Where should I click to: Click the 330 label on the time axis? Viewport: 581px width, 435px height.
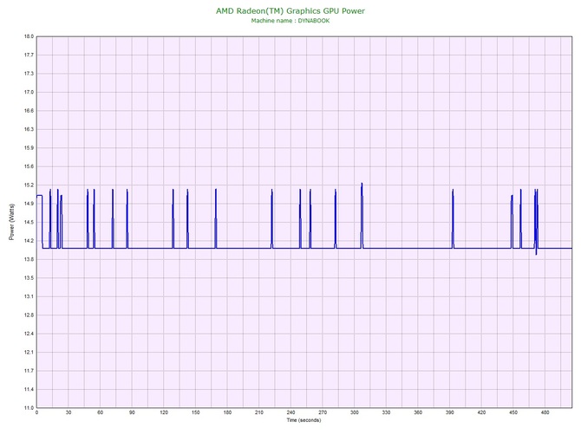tap(386, 413)
